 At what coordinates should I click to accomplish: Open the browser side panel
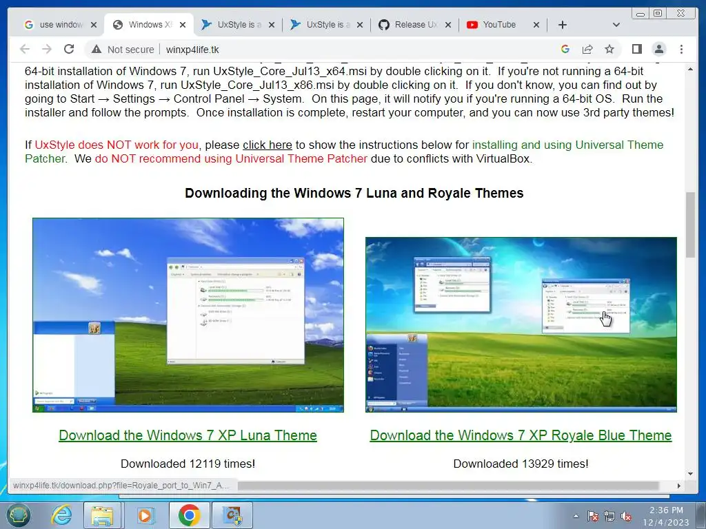click(636, 49)
